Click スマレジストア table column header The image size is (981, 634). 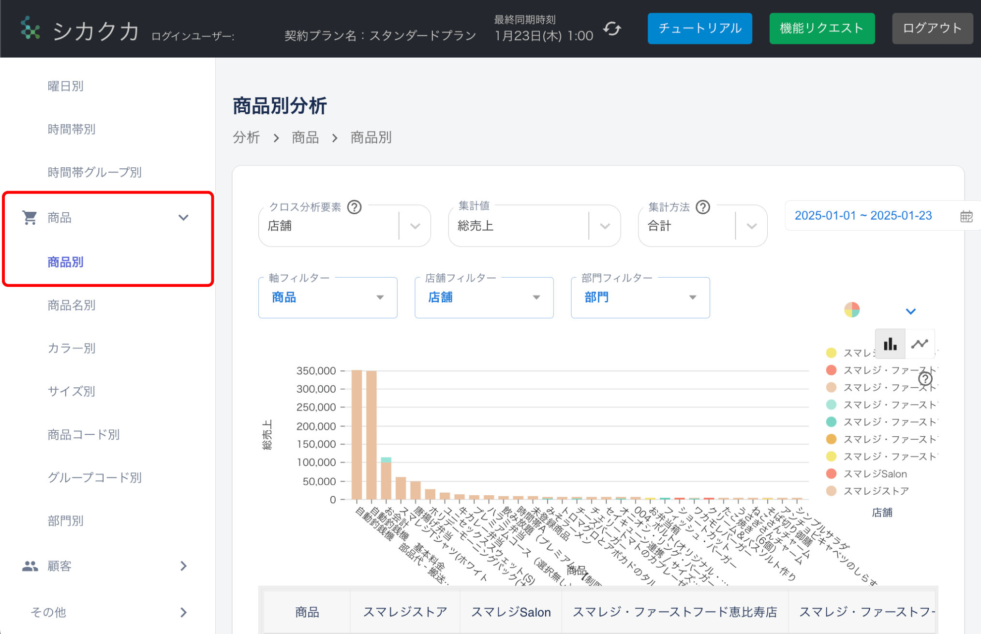405,612
